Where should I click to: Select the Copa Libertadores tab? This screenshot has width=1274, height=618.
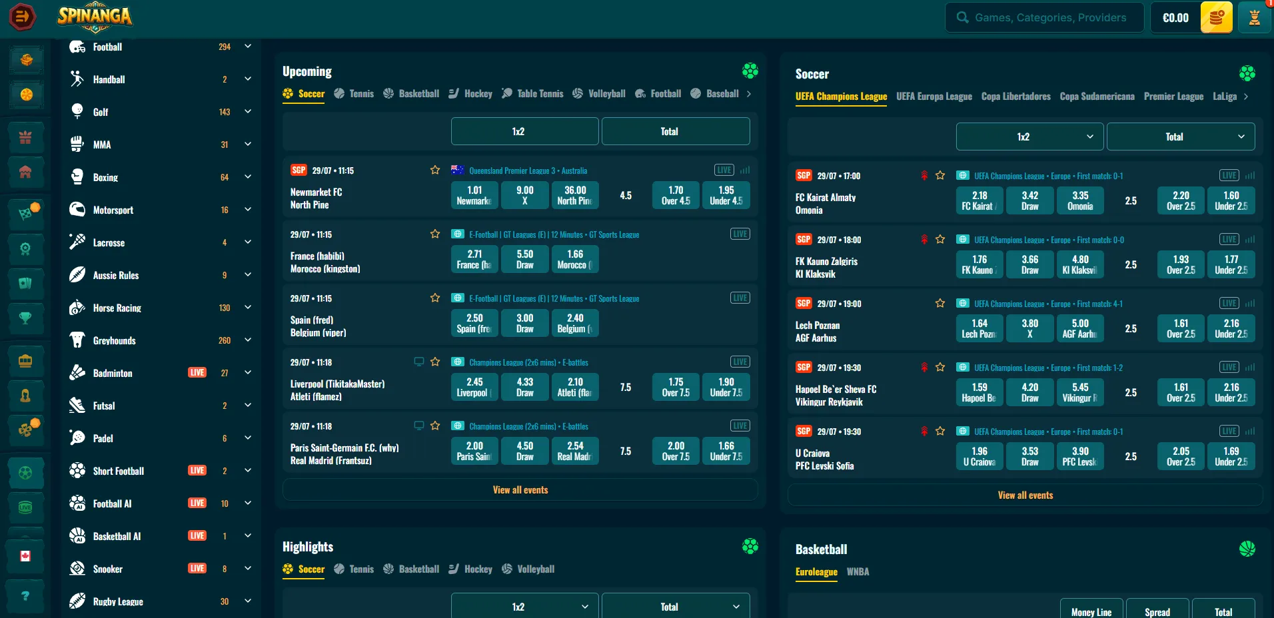(x=1016, y=97)
